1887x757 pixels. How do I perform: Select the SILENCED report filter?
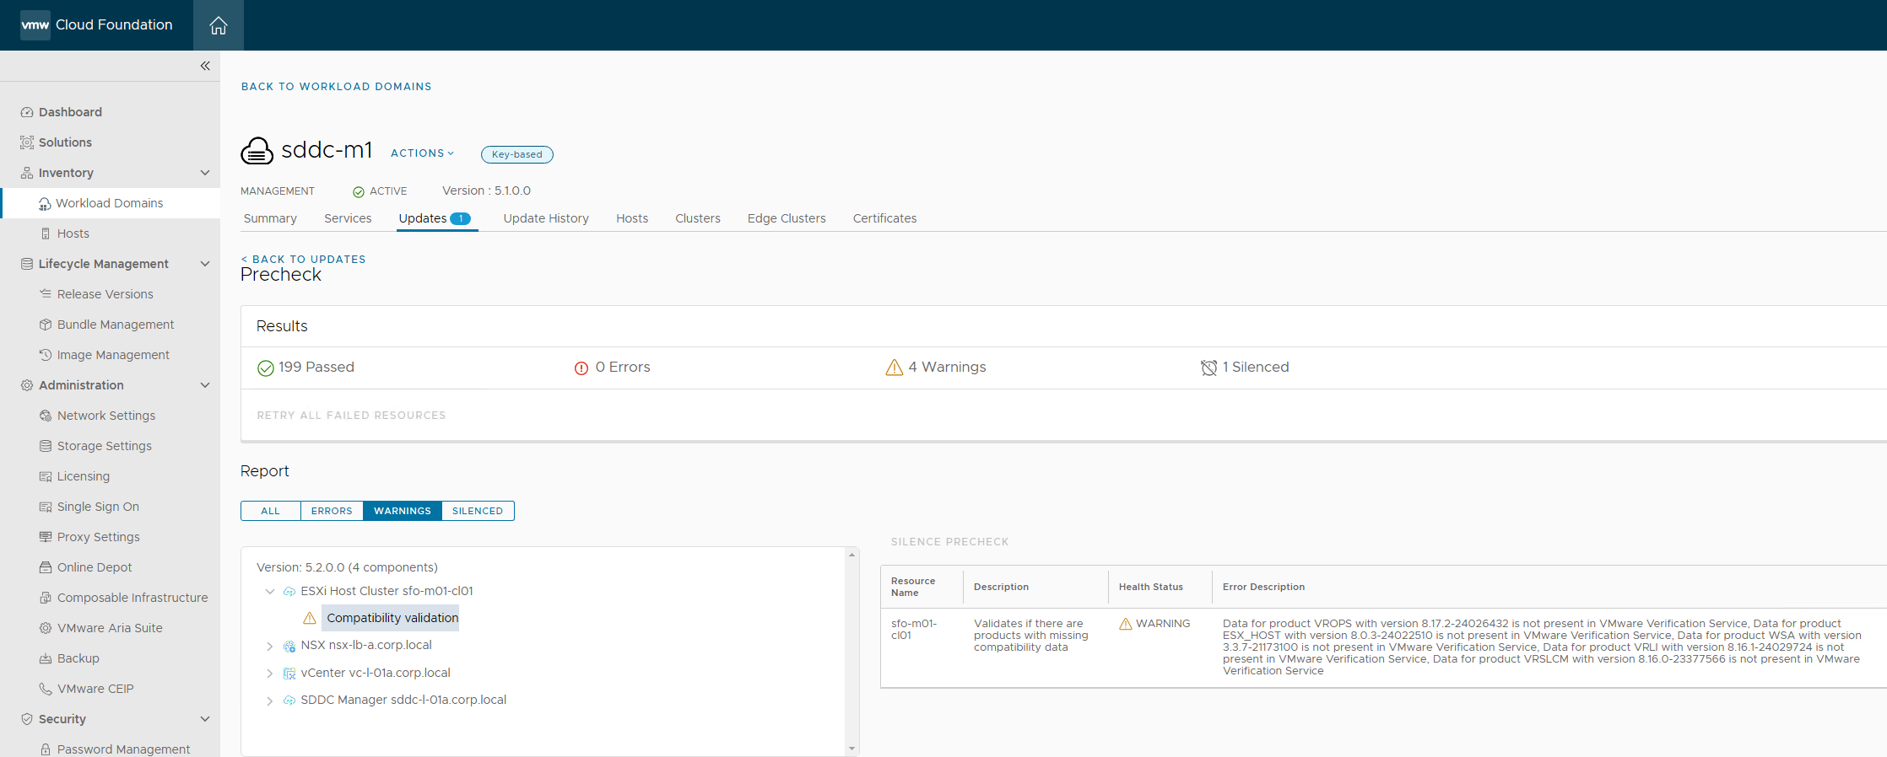(x=477, y=511)
